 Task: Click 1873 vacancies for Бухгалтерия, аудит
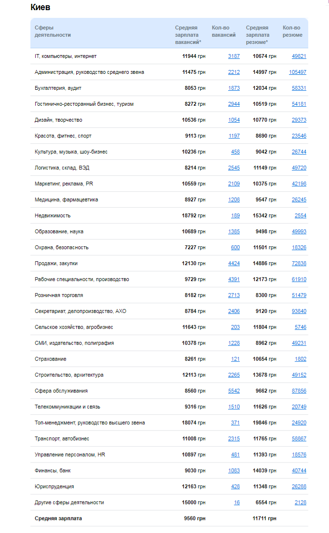coord(233,88)
